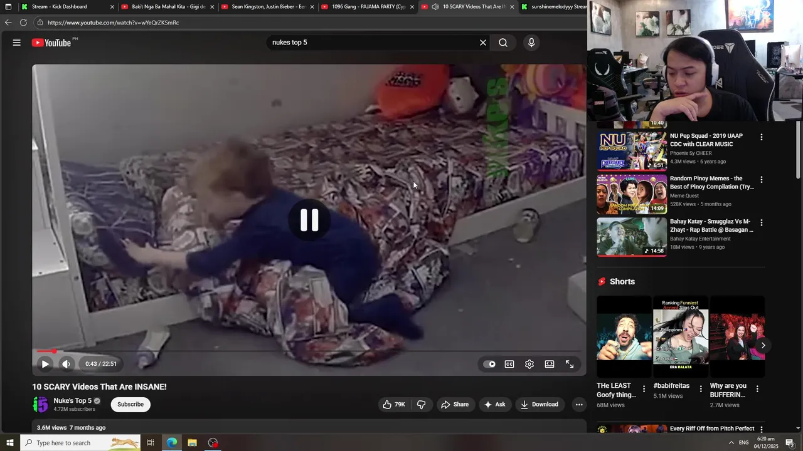The width and height of the screenshot is (803, 451).
Task: Resume the video with the play button
Action: pos(45,364)
